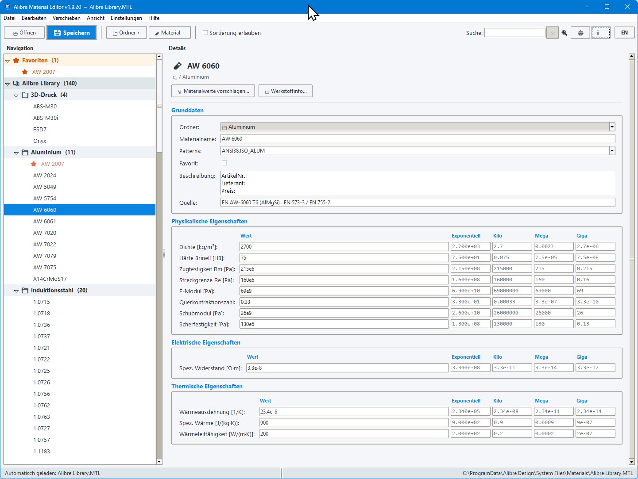Click the E-Modul Wert field
Screen dimensions: 638x479
pyautogui.click(x=344, y=291)
